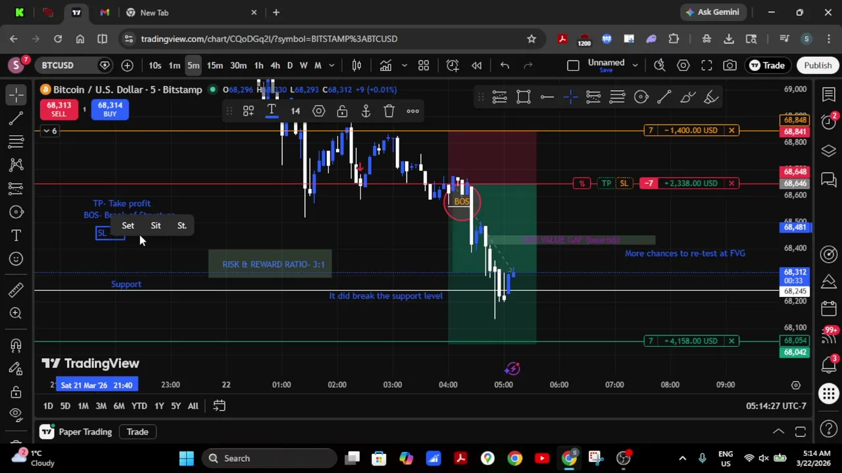Expand the Indicators favorites dropdown arrow
The image size is (842, 473).
coord(405,65)
